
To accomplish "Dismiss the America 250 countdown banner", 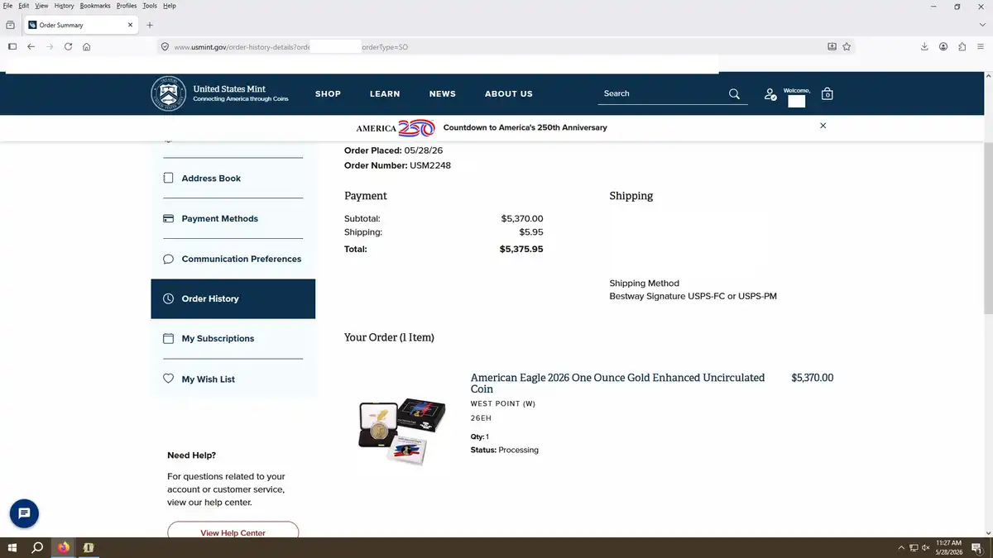I will [823, 126].
